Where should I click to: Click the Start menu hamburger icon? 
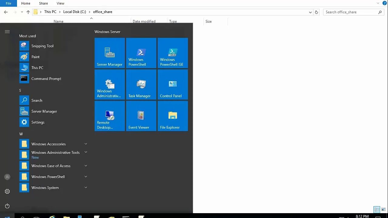[x=7, y=31]
